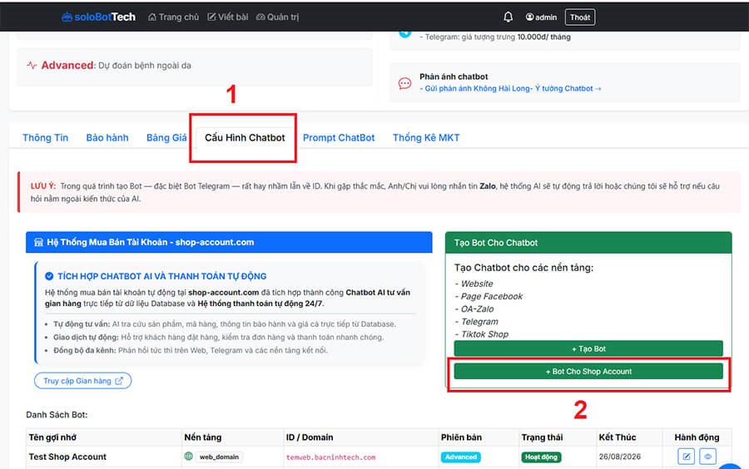The width and height of the screenshot is (749, 469).
Task: Click the Telegram platform entry
Action: 477,322
